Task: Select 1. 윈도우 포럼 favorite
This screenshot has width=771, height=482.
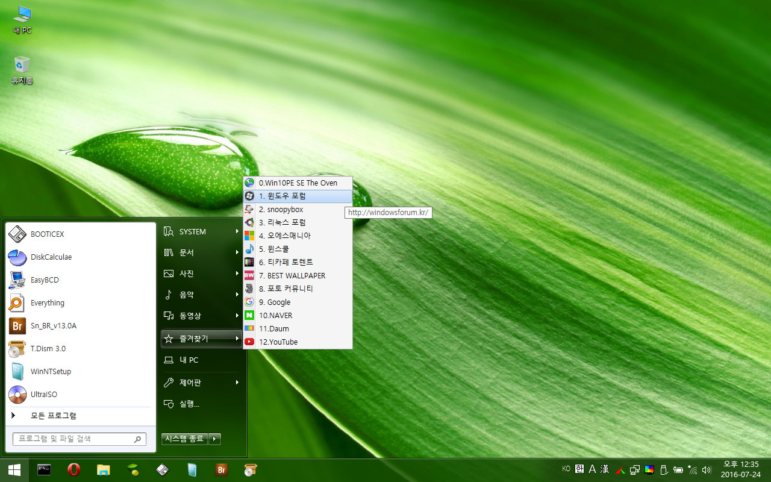Action: coord(298,196)
